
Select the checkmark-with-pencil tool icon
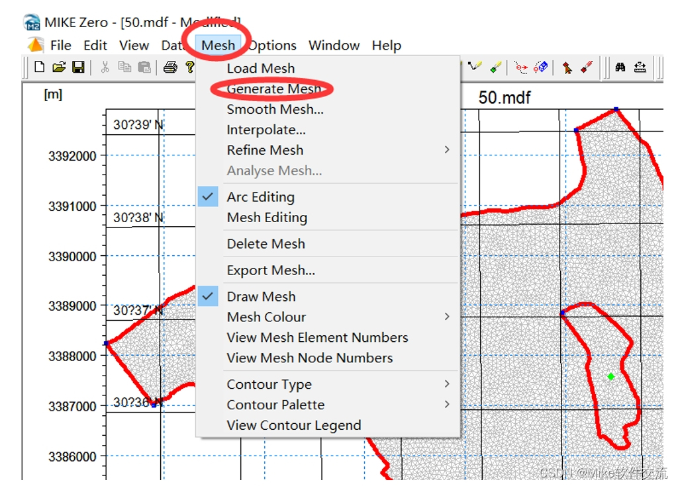click(x=475, y=66)
